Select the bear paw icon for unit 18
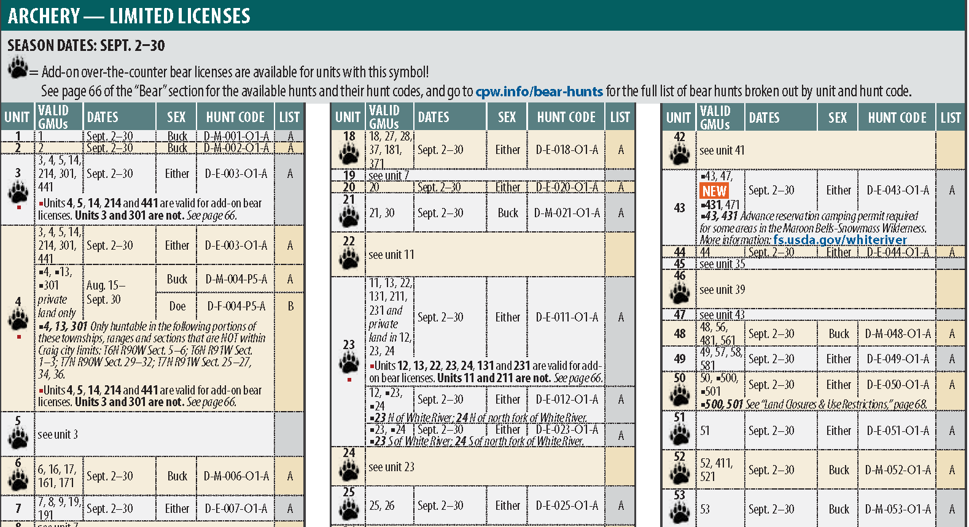969x527 pixels. pos(349,154)
